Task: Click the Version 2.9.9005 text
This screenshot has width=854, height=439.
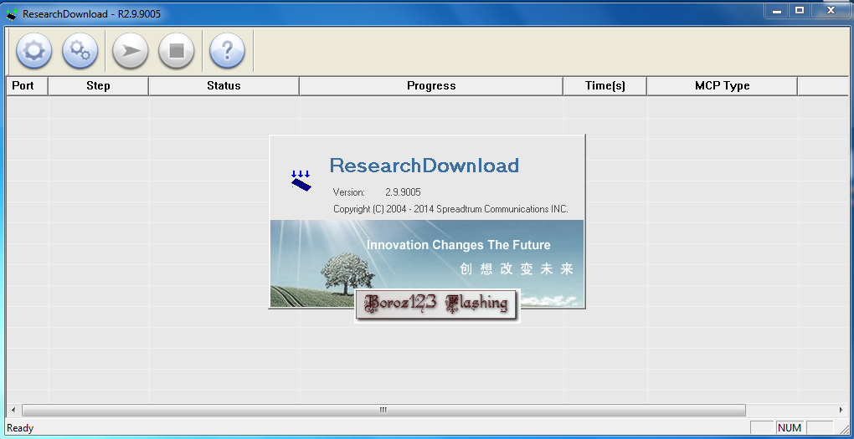Action: 377,192
